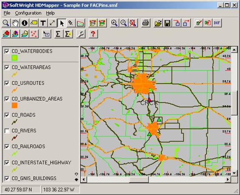Viewport: 240px width, 195px height.
Task: Click the red question mark help icon
Action: coord(93,34)
